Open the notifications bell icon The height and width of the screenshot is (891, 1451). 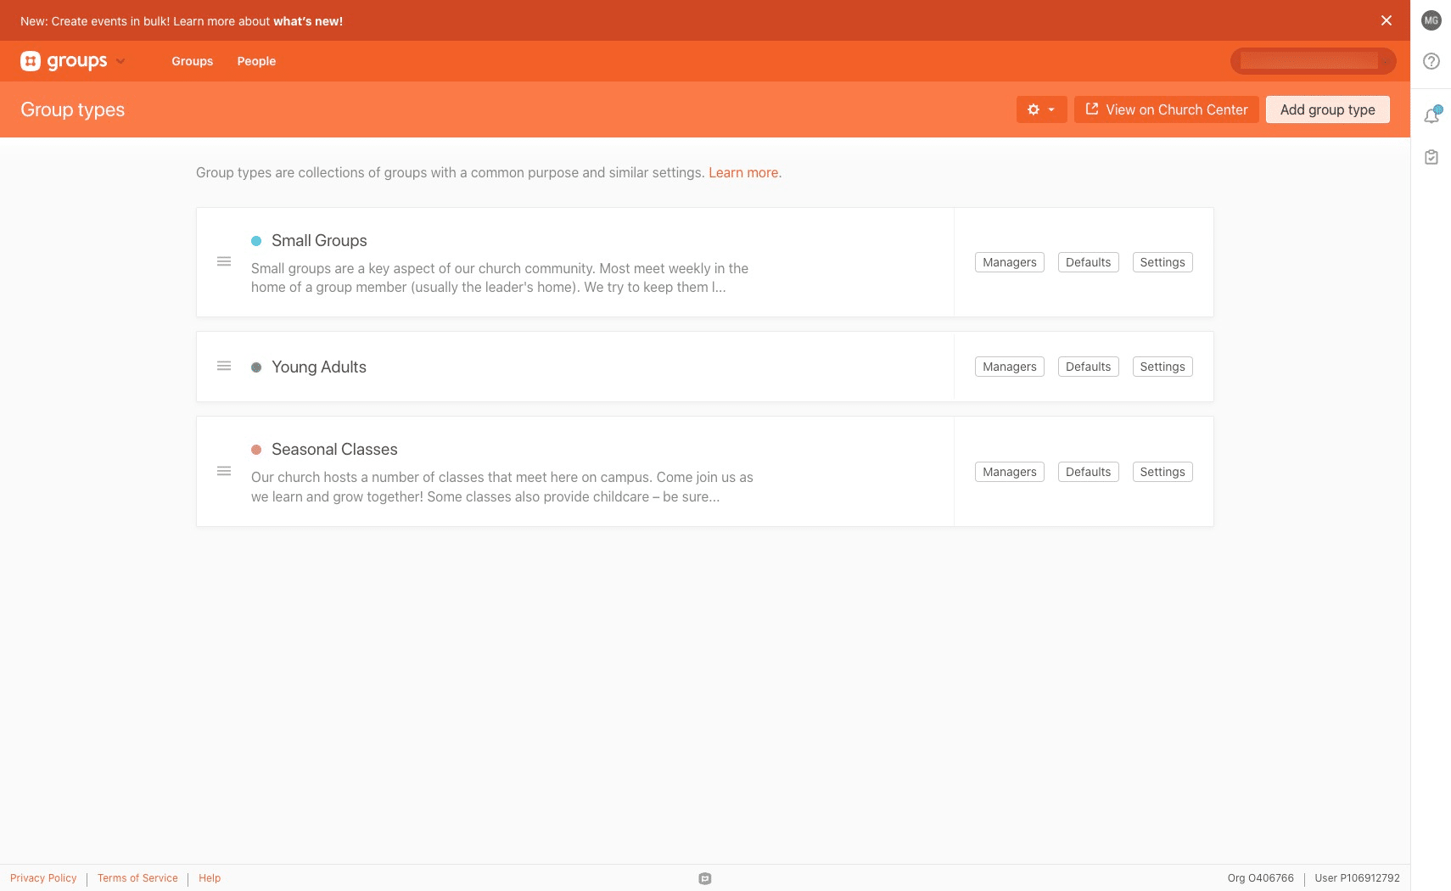[x=1431, y=115]
